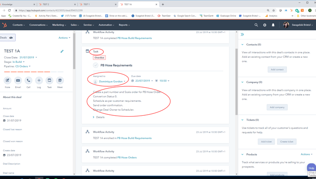
Task: Collapse right sidebar with double chevron icon
Action: click(242, 34)
